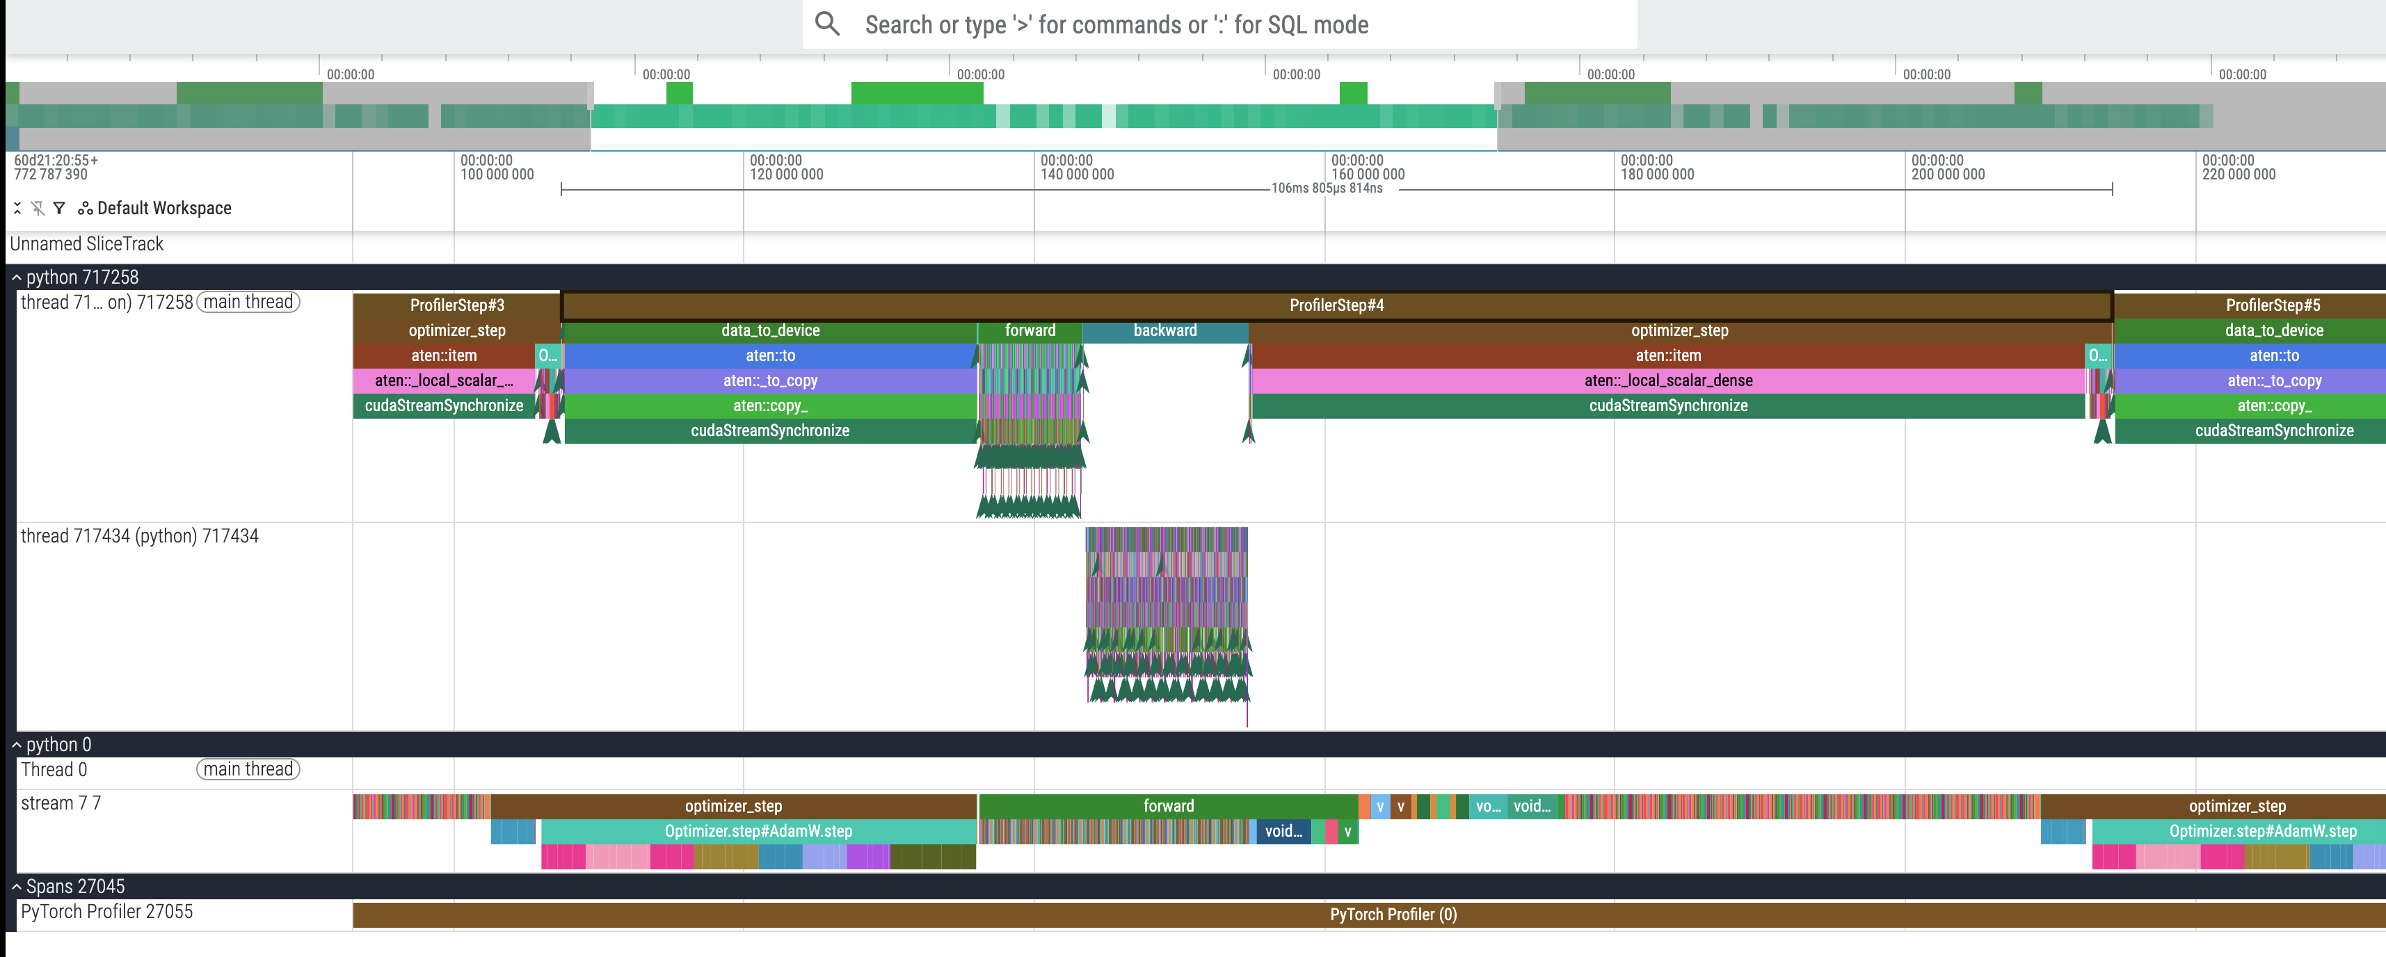Select the PyTorch Profiler (0) span
This screenshot has height=957, width=2386.
(x=1392, y=915)
